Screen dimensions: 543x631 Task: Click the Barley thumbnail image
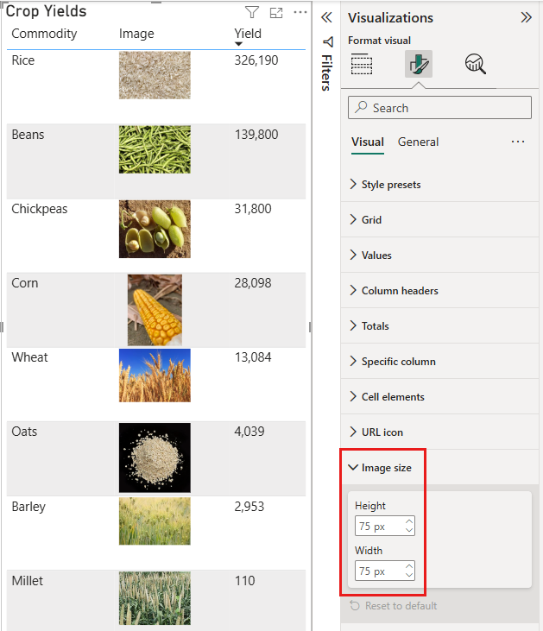coord(155,521)
